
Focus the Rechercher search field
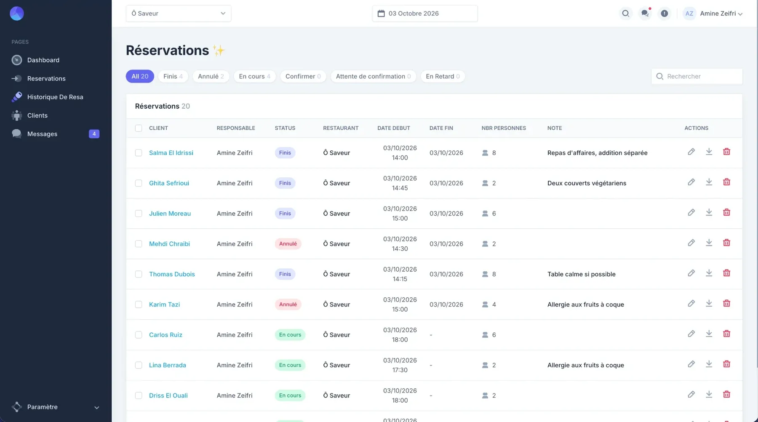(697, 76)
